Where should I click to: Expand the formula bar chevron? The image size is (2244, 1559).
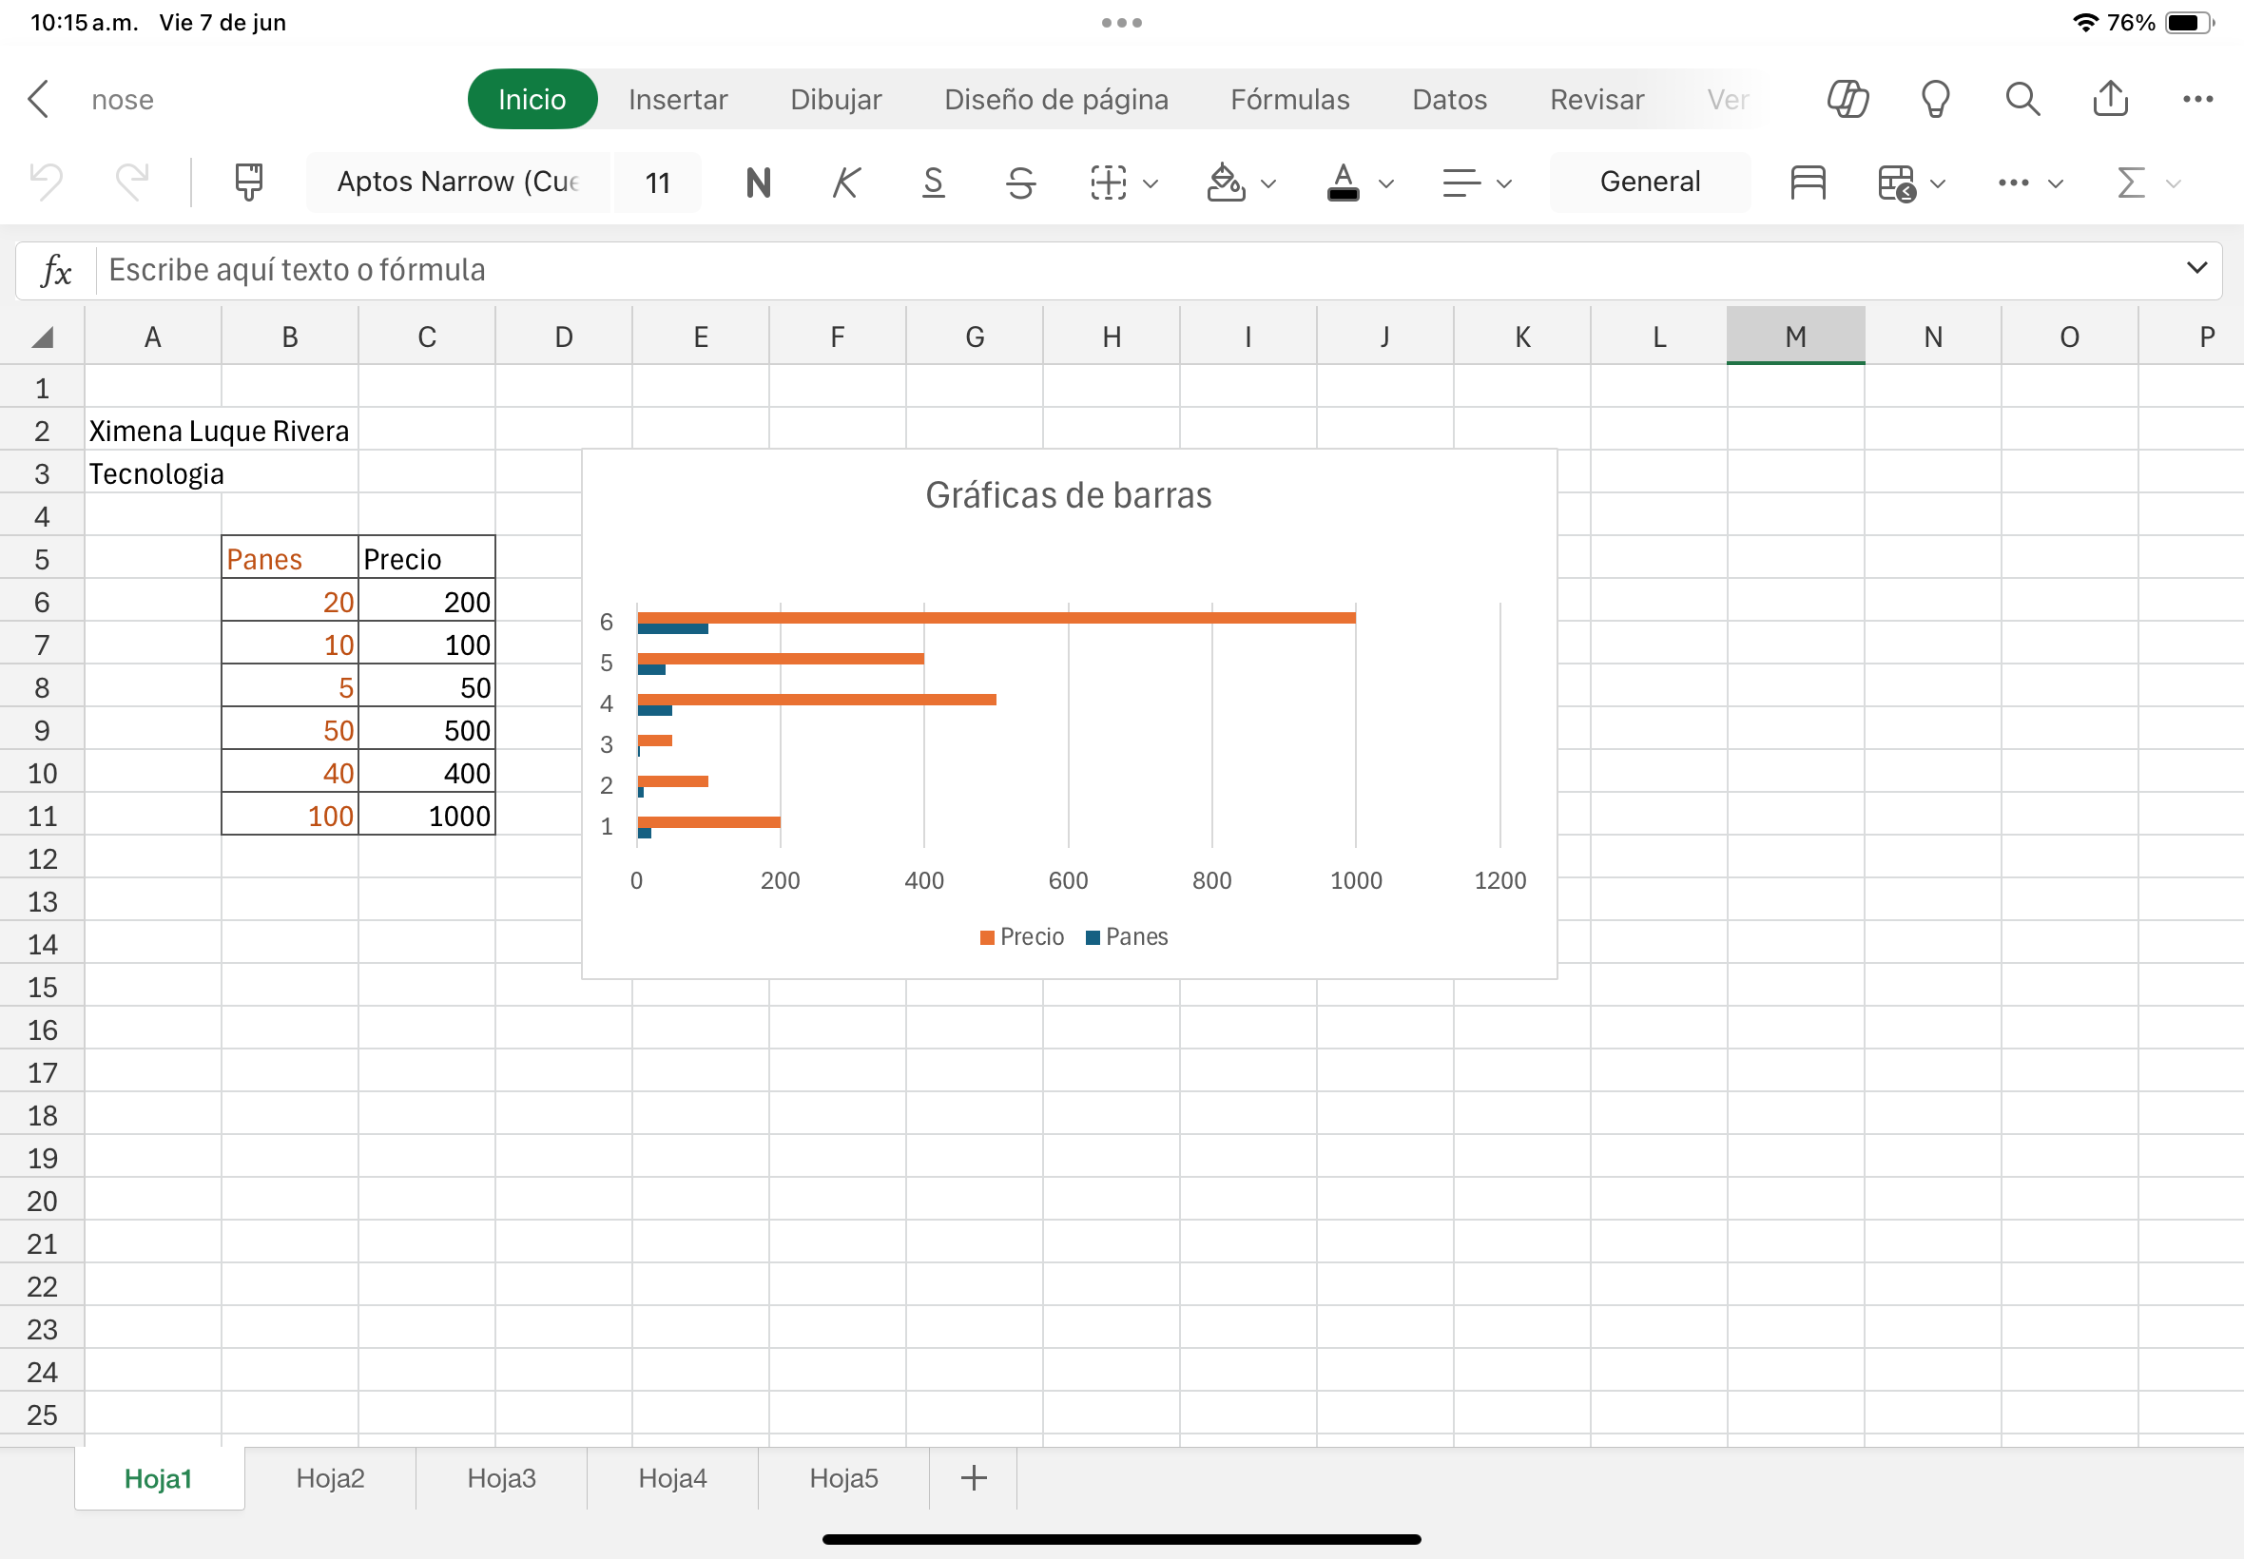point(2196,268)
